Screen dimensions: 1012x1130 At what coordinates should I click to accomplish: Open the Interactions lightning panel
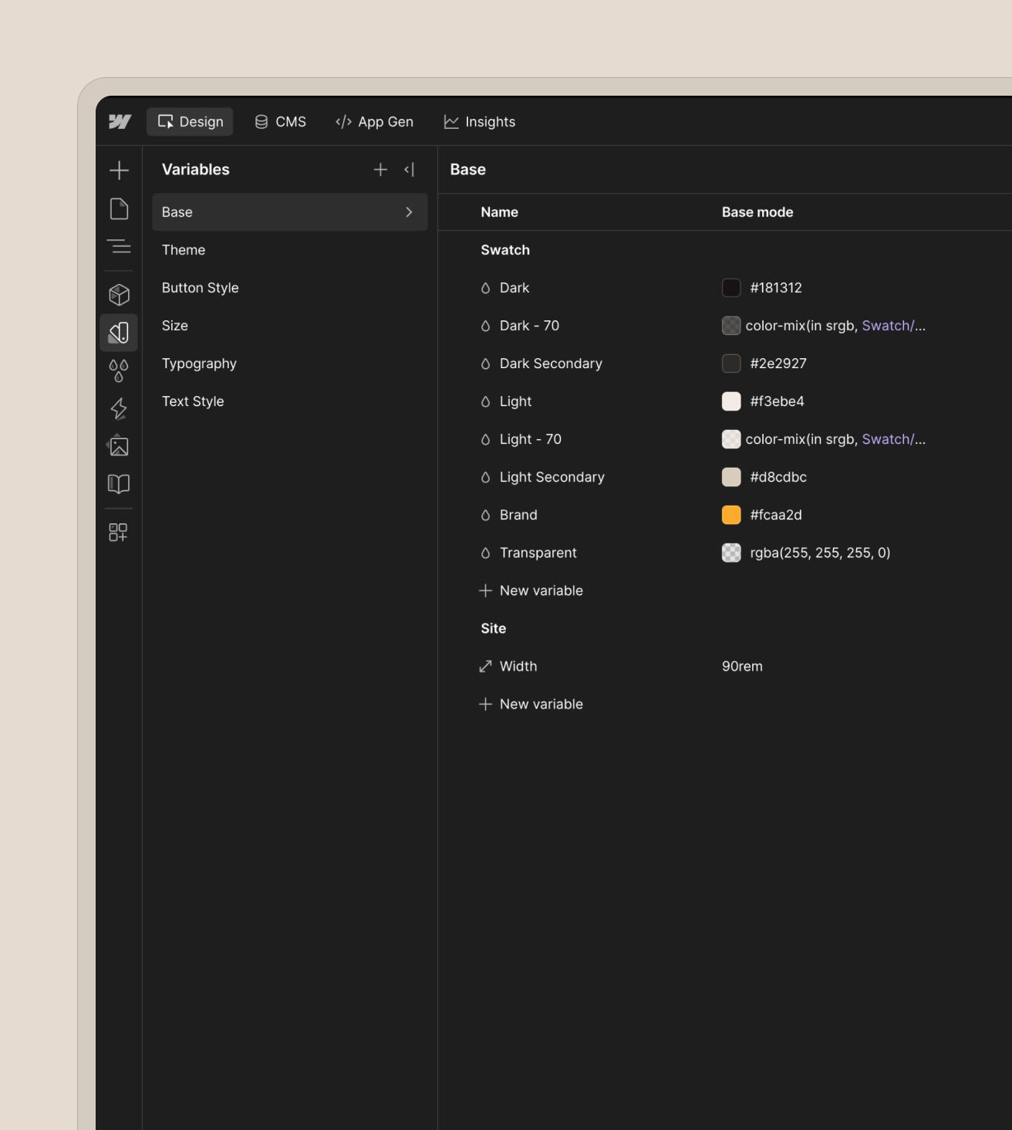120,409
